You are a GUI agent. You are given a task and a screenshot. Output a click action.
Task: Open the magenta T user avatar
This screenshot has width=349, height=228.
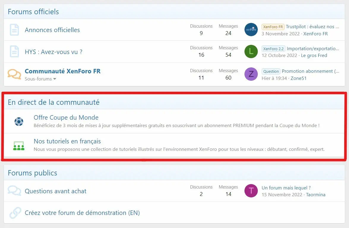(251, 191)
